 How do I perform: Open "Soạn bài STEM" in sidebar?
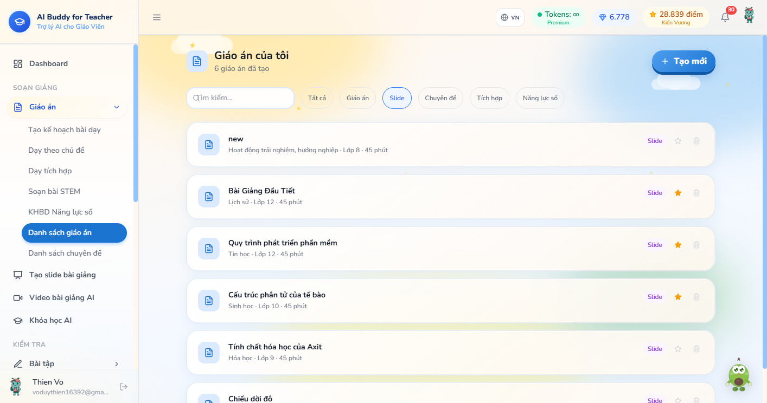click(x=74, y=192)
